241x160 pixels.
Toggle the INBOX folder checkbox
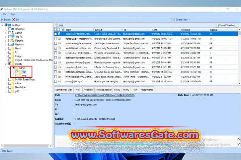tap(13, 68)
